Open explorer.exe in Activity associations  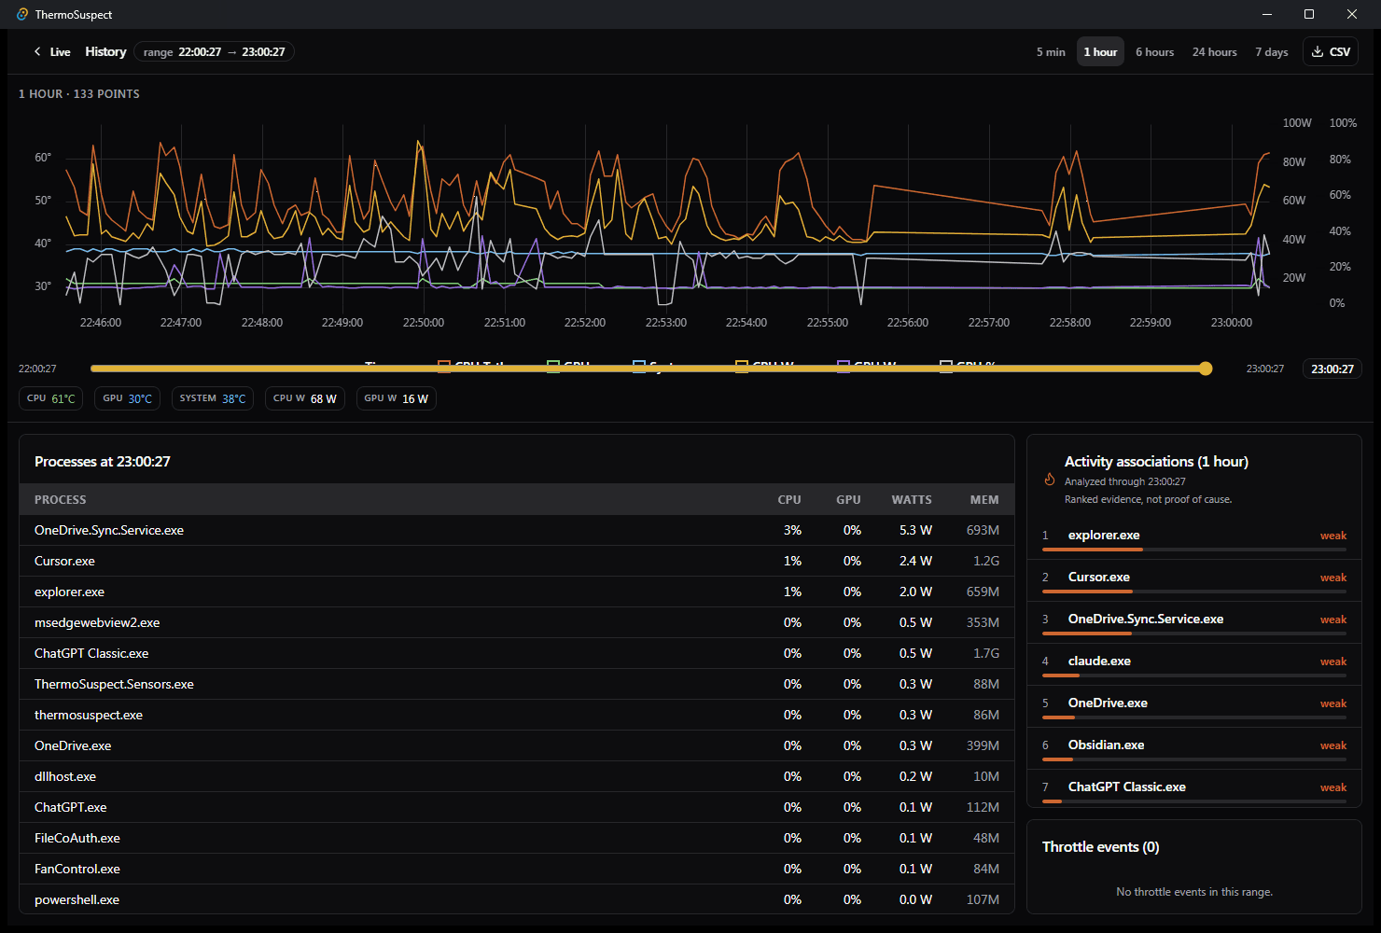(1194, 538)
